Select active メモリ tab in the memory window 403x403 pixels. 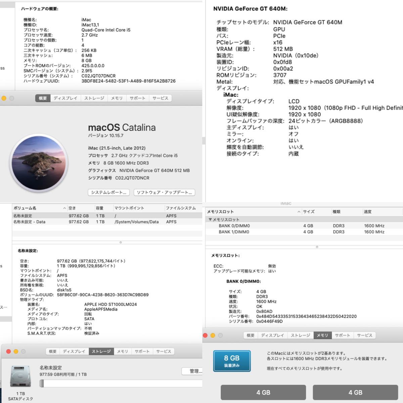click(322, 335)
